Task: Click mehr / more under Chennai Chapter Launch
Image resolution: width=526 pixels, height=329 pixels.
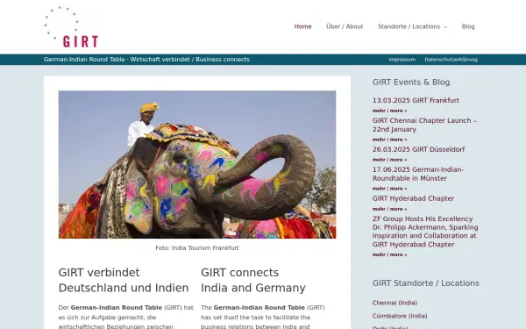Action: [x=389, y=139]
